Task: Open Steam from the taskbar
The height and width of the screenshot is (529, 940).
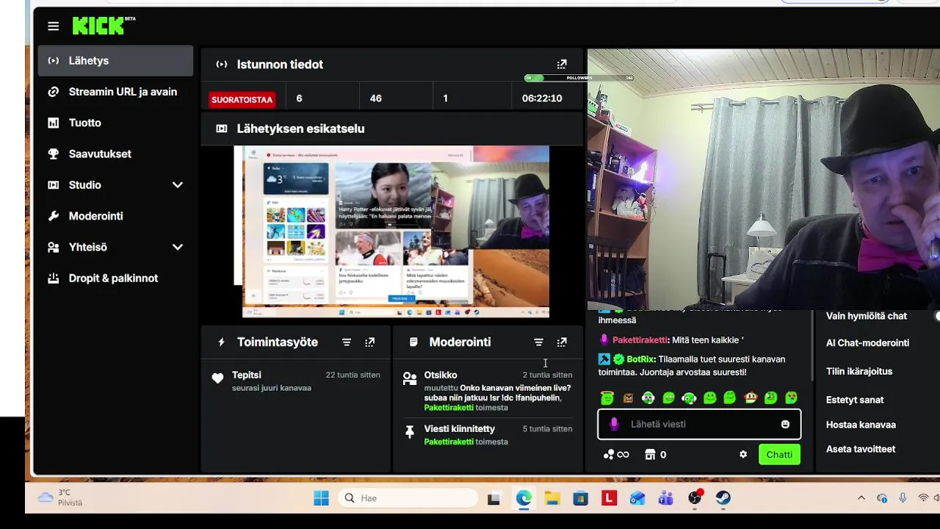Action: pos(723,498)
